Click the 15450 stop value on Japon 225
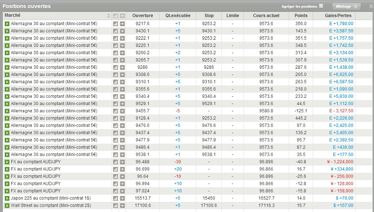 coord(209,198)
